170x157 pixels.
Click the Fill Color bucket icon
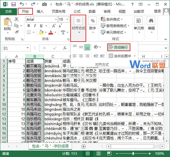tap(42, 32)
